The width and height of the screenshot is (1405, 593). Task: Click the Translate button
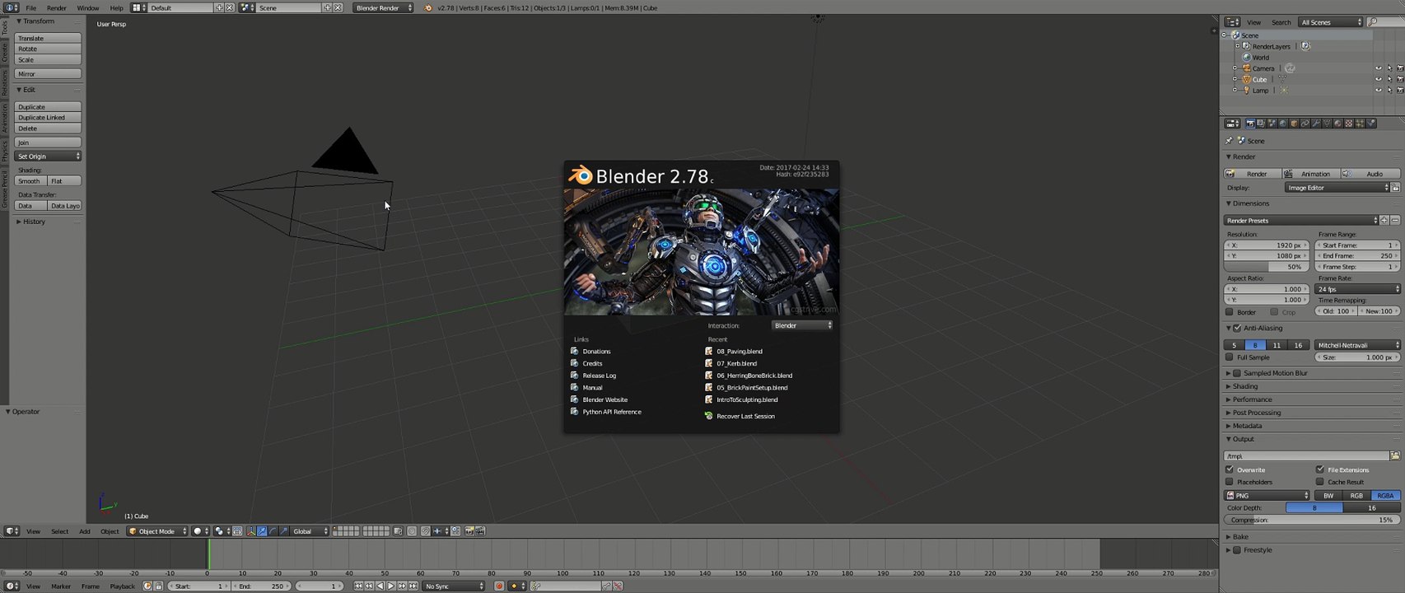point(48,38)
